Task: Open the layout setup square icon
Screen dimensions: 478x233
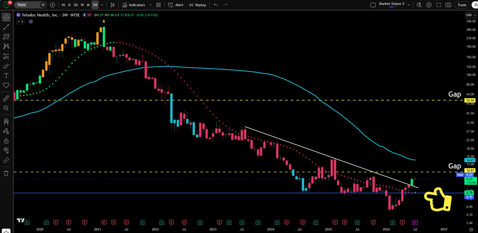Action: coord(373,5)
